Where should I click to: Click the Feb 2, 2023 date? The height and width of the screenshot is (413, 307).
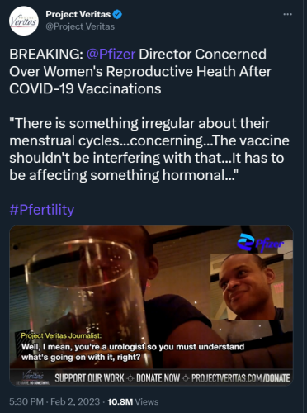pos(75,401)
